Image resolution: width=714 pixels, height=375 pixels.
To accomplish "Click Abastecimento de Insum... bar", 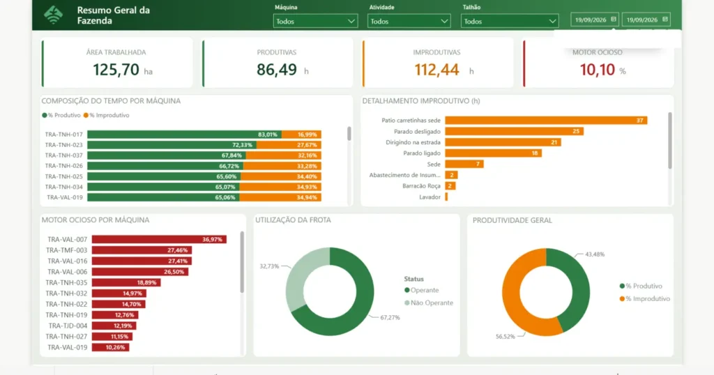I will click(x=451, y=175).
